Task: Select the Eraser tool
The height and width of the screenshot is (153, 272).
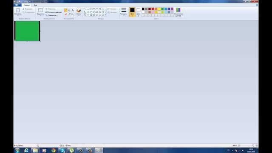Action: (x=65, y=14)
